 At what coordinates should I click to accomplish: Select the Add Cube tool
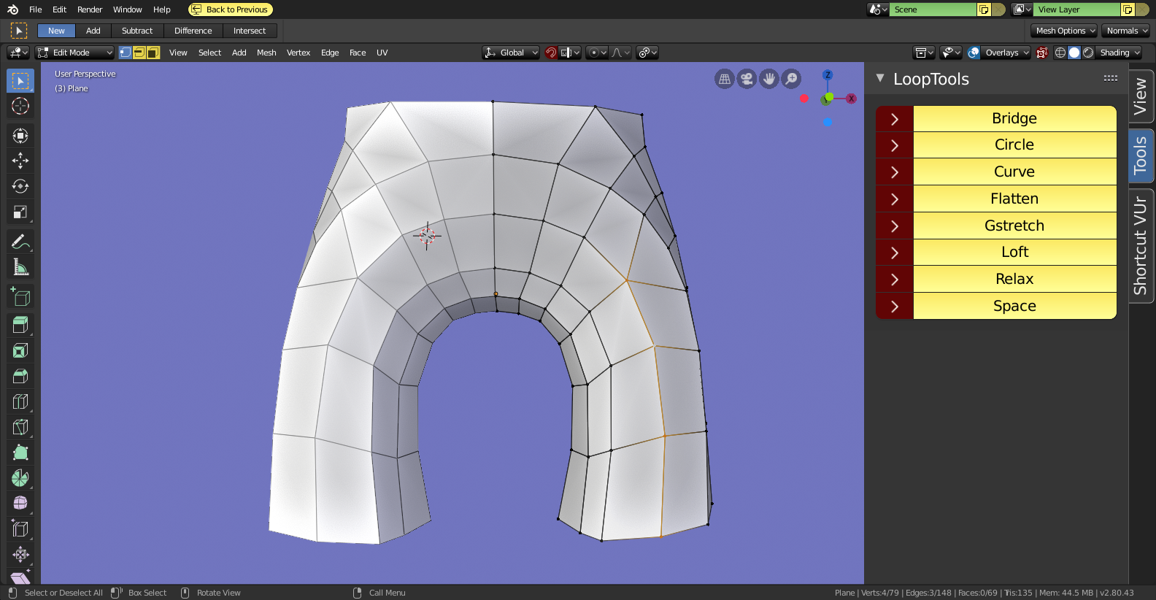pos(20,296)
